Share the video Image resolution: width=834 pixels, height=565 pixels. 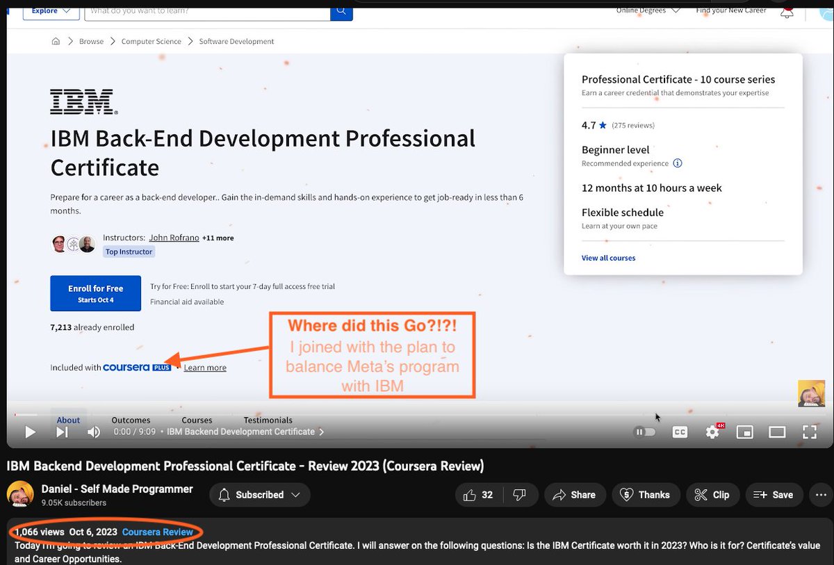(575, 495)
